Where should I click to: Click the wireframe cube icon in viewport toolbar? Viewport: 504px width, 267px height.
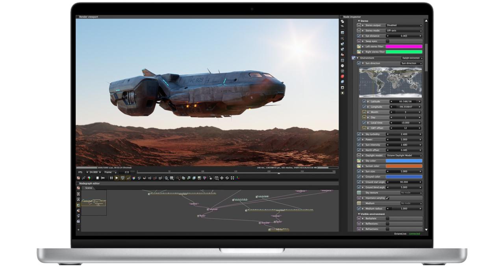click(217, 178)
